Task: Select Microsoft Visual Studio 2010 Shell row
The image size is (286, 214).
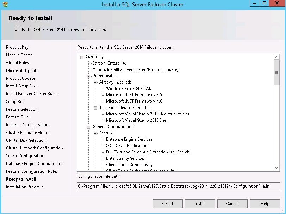Action: tap(137, 120)
